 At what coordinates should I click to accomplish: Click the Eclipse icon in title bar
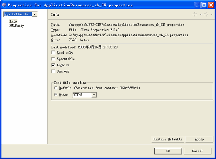pos(4,5)
